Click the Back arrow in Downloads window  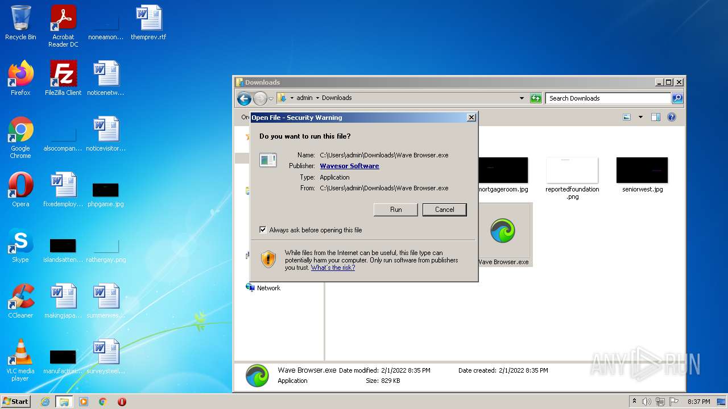[244, 98]
